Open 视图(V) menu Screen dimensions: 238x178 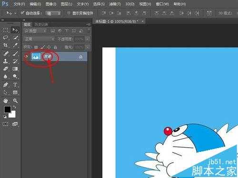[145, 4]
